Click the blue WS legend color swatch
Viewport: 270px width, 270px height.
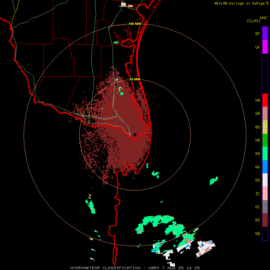pyautogui.click(x=265, y=167)
